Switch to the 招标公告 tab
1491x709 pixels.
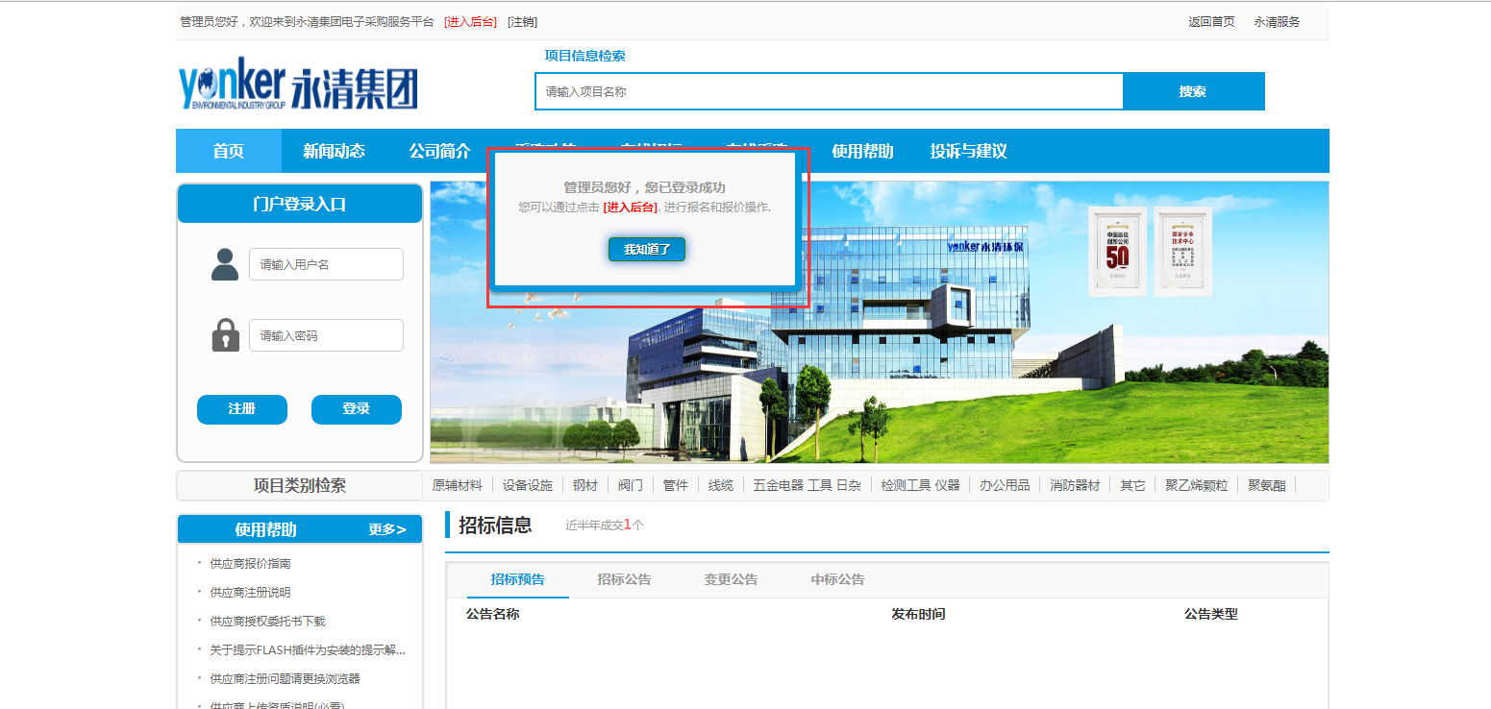point(624,580)
